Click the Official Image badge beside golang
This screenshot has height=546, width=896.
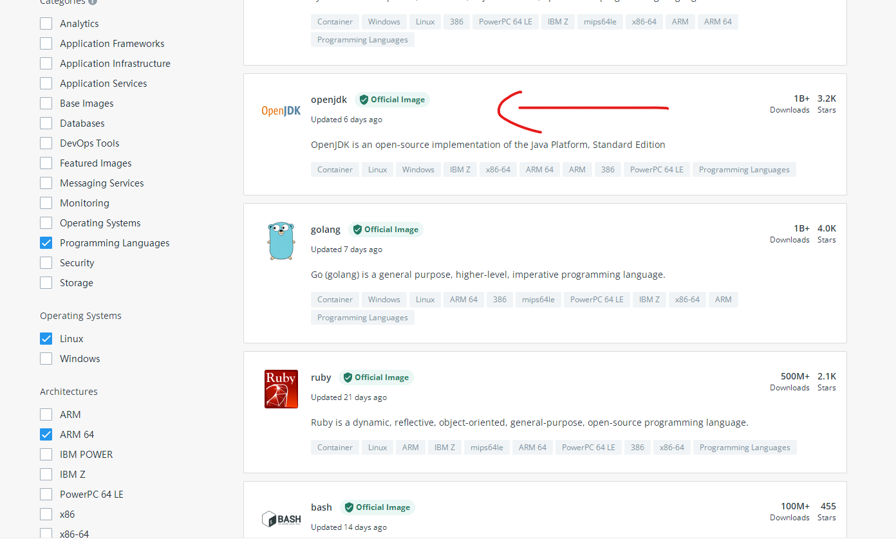click(386, 229)
